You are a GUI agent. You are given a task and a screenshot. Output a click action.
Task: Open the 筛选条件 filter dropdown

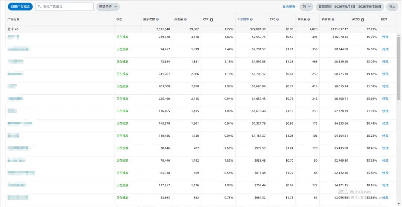(108, 7)
